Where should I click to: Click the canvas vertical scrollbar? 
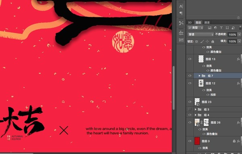(173, 88)
